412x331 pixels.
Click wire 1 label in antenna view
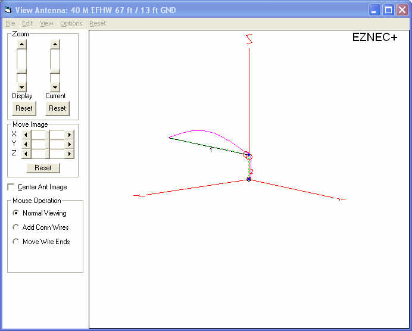211,150
